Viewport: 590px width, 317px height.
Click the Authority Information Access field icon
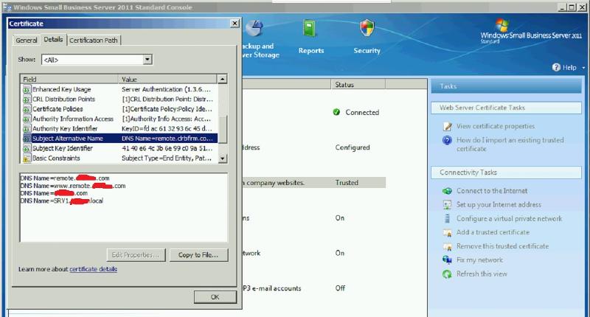click(27, 119)
